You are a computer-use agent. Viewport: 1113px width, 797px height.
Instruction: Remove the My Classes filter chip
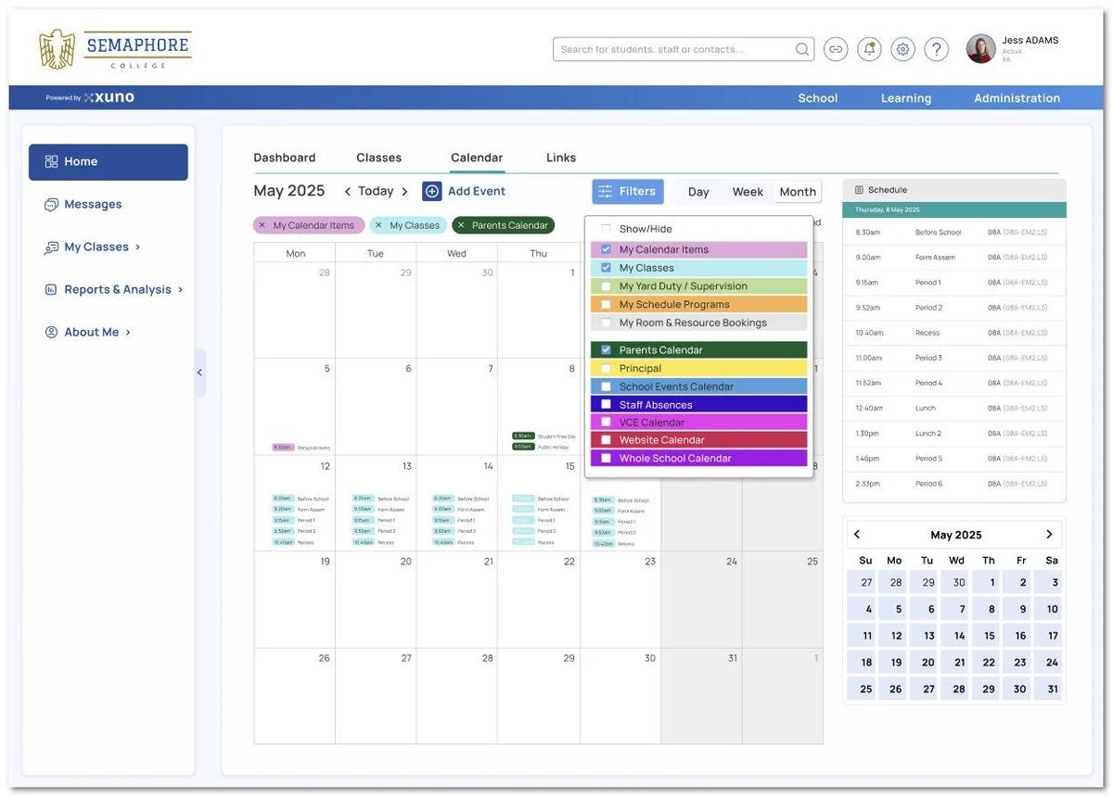click(378, 225)
